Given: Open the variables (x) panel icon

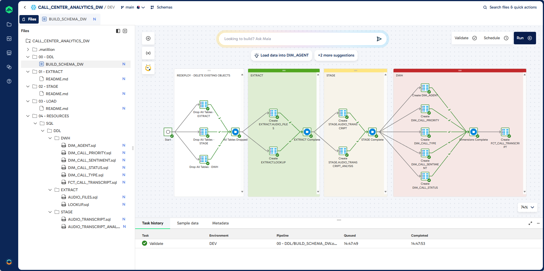Looking at the screenshot, I should pos(148,53).
